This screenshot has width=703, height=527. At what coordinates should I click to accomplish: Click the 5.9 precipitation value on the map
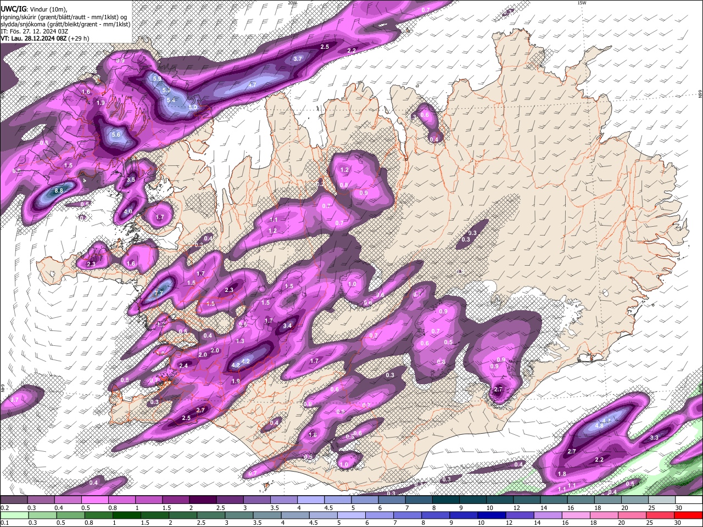[x=157, y=79]
